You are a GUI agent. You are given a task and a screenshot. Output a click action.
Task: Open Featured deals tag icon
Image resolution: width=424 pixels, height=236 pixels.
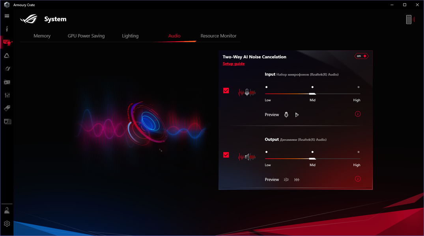(7, 108)
